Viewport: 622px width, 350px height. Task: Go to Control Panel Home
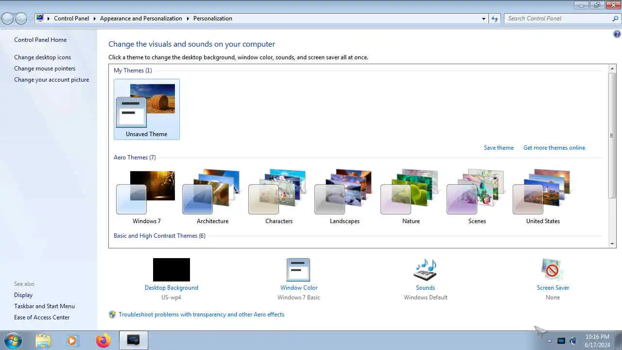point(40,40)
